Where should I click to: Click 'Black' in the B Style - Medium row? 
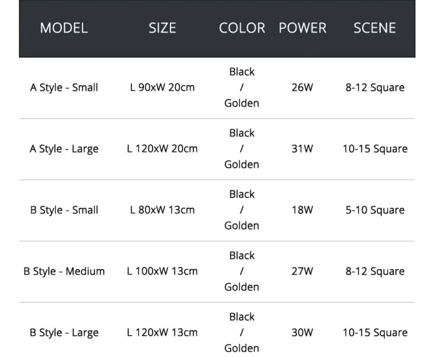pos(242,255)
